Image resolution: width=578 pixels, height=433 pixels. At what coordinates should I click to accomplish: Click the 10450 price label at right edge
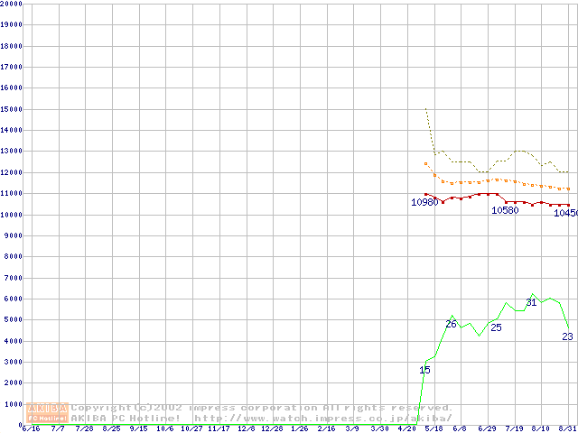coord(566,214)
